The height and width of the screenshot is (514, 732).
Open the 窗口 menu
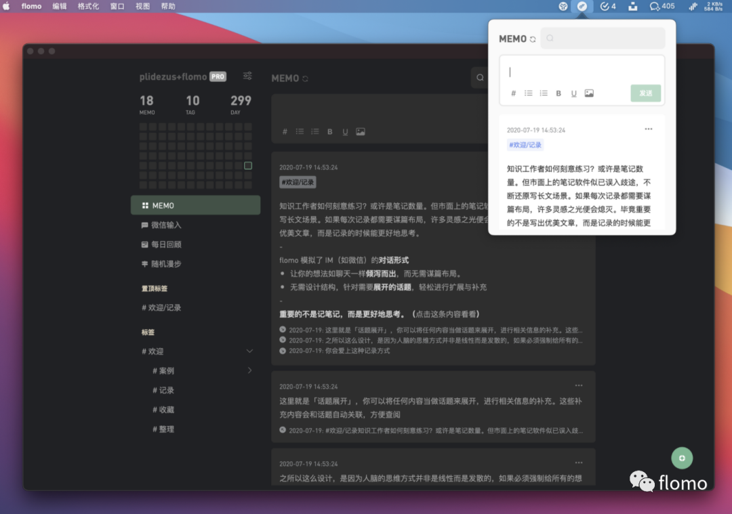[x=117, y=6]
